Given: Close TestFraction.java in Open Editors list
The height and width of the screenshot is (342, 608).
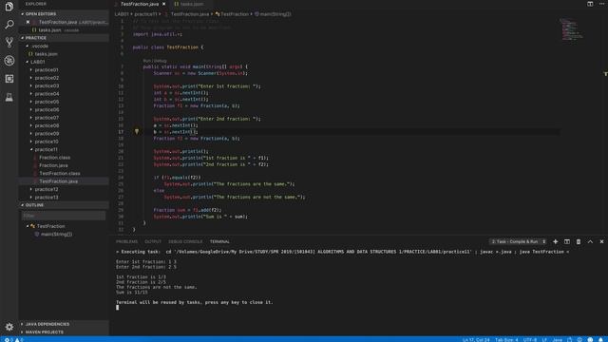Looking at the screenshot, I should coord(28,22).
